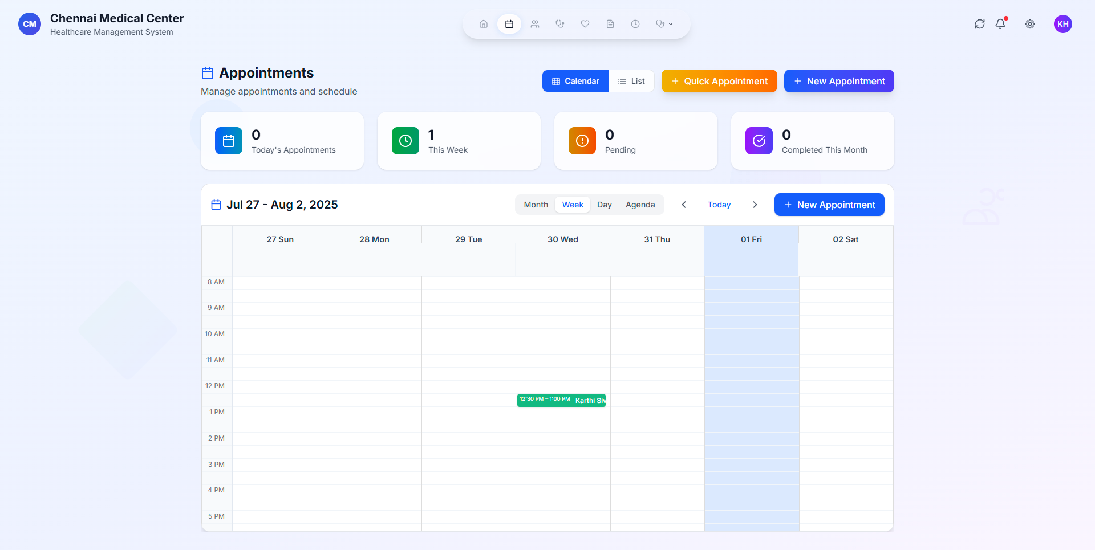This screenshot has width=1095, height=550.
Task: Click the Today button in calendar header
Action: (x=719, y=205)
